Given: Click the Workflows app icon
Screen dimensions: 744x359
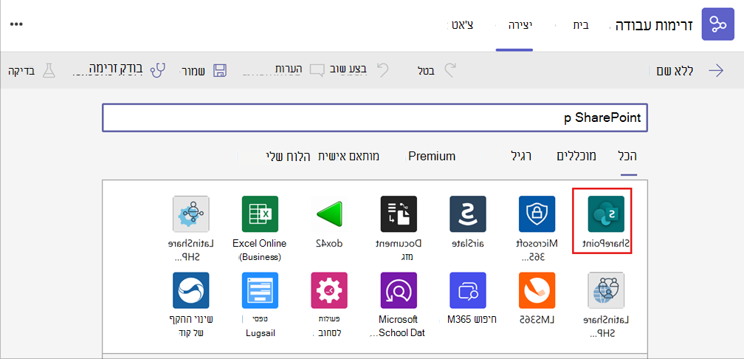Looking at the screenshot, I should pyautogui.click(x=718, y=24).
